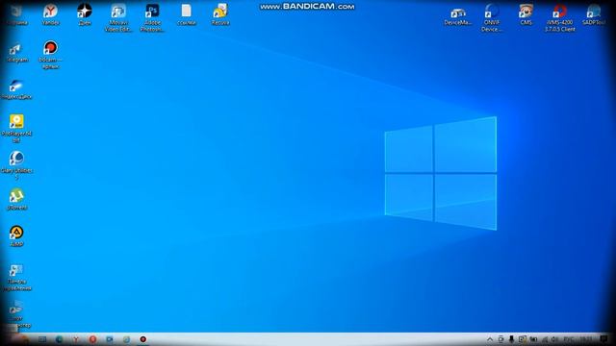Click the microphone icon in the system tray

pyautogui.click(x=511, y=339)
